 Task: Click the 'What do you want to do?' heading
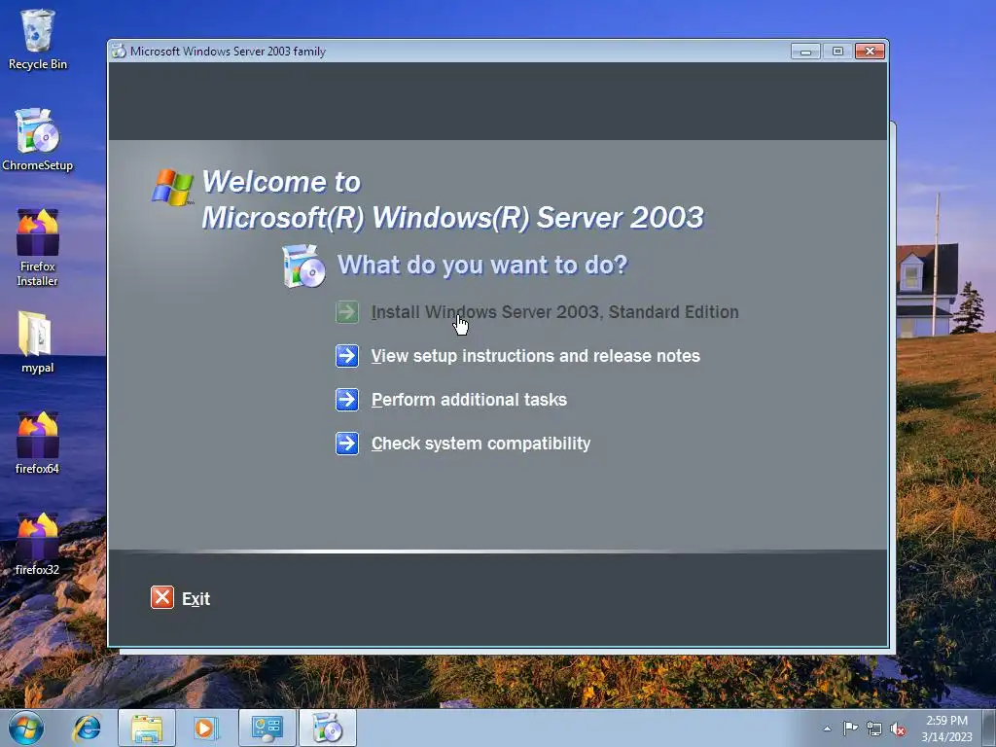click(x=482, y=265)
